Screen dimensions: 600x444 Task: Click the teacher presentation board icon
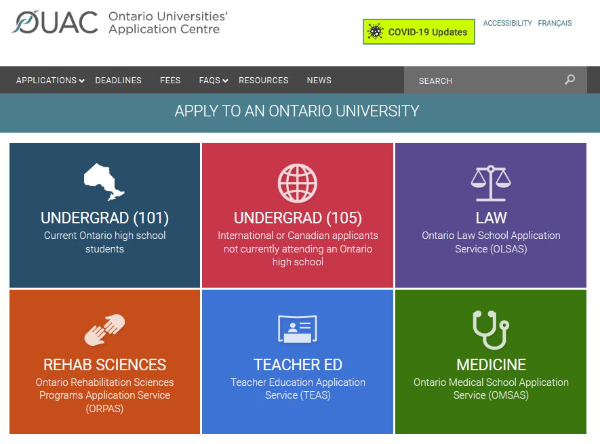click(x=298, y=329)
